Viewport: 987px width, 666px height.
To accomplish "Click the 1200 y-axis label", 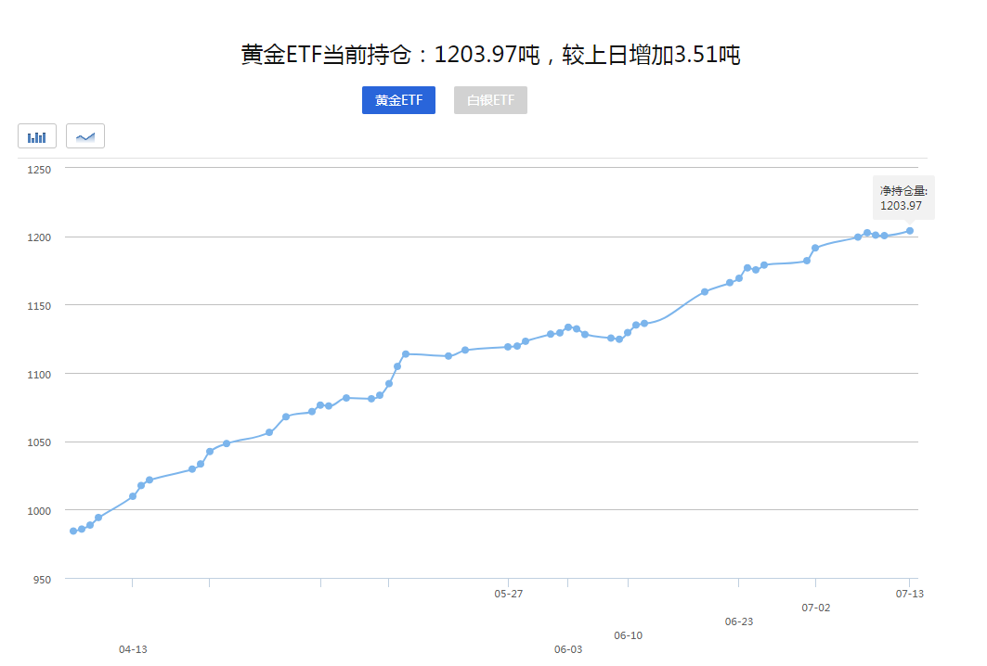I will coord(39,237).
